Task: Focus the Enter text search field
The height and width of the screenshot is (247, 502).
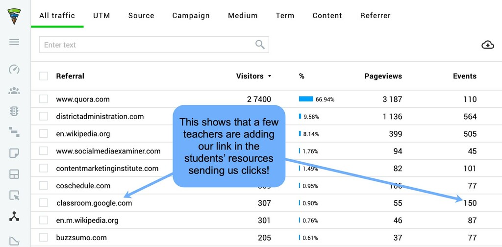Action: coord(147,45)
